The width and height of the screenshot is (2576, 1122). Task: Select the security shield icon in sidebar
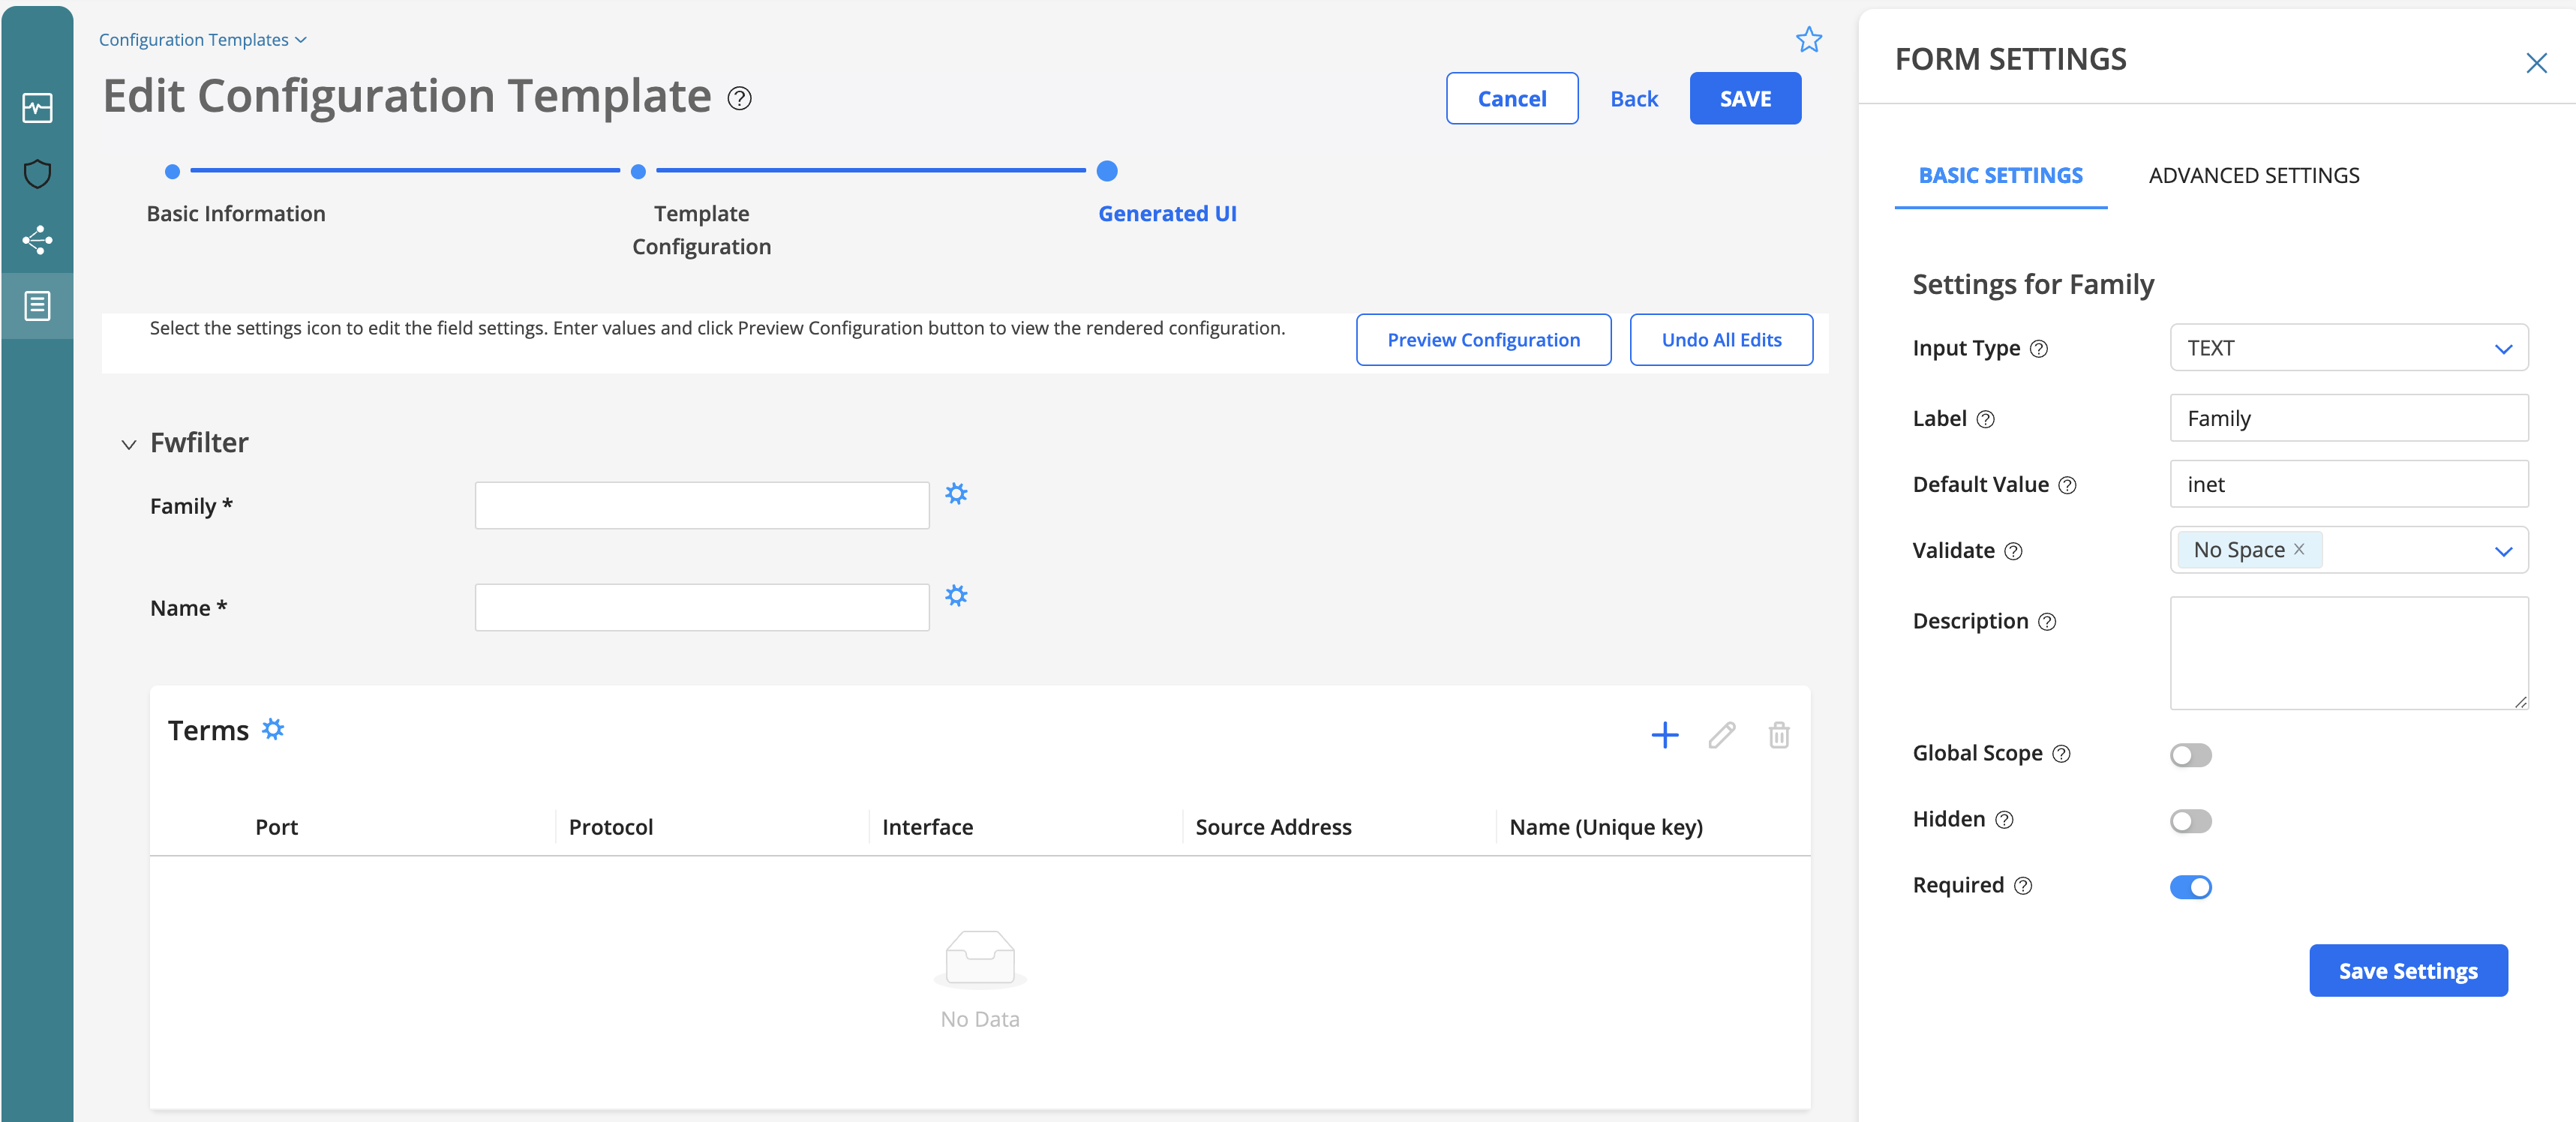(x=37, y=174)
